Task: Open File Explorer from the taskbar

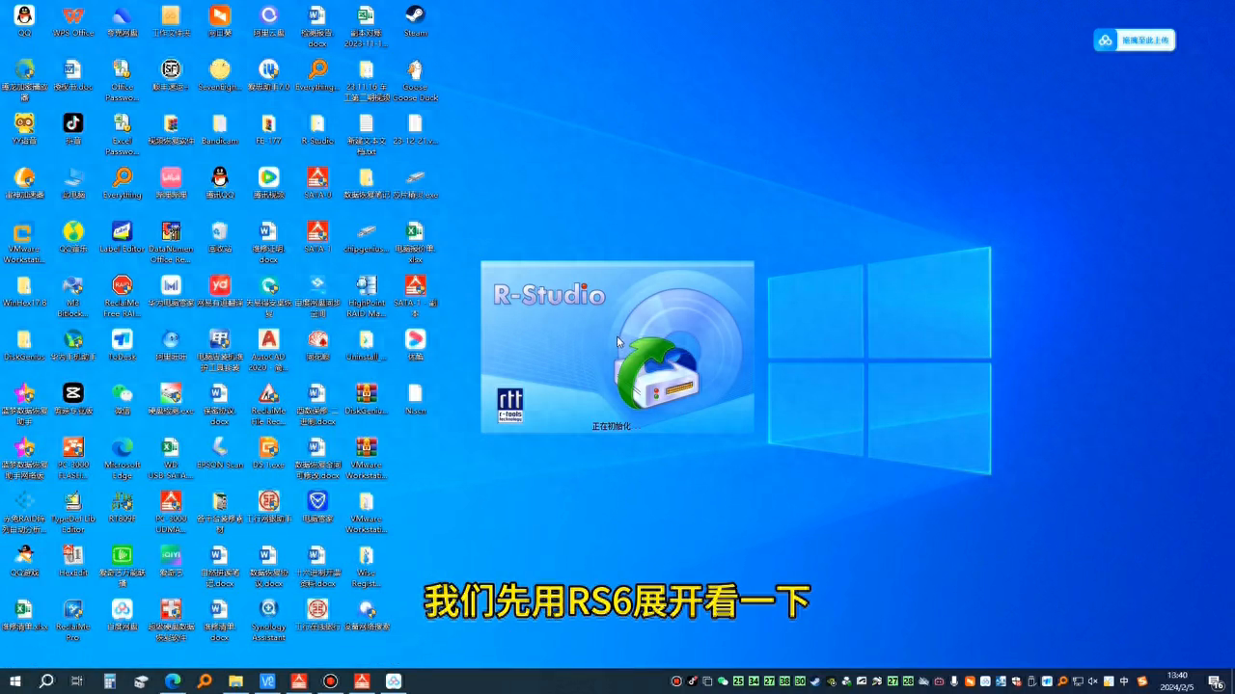Action: point(235,681)
